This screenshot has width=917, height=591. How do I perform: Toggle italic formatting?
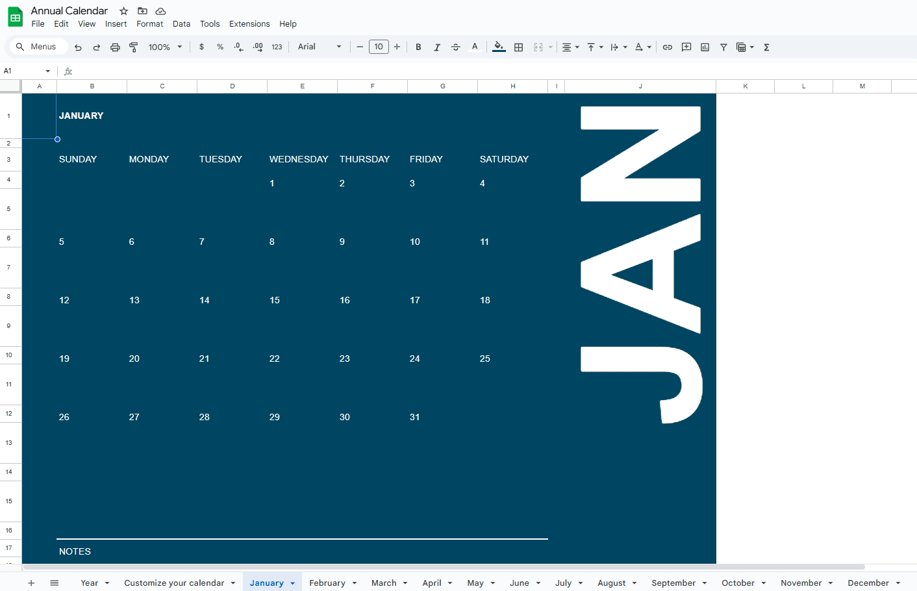coord(437,47)
